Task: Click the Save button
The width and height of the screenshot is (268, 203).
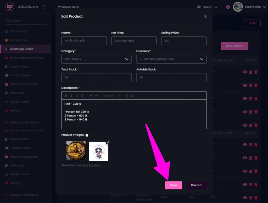Action: click(x=173, y=185)
